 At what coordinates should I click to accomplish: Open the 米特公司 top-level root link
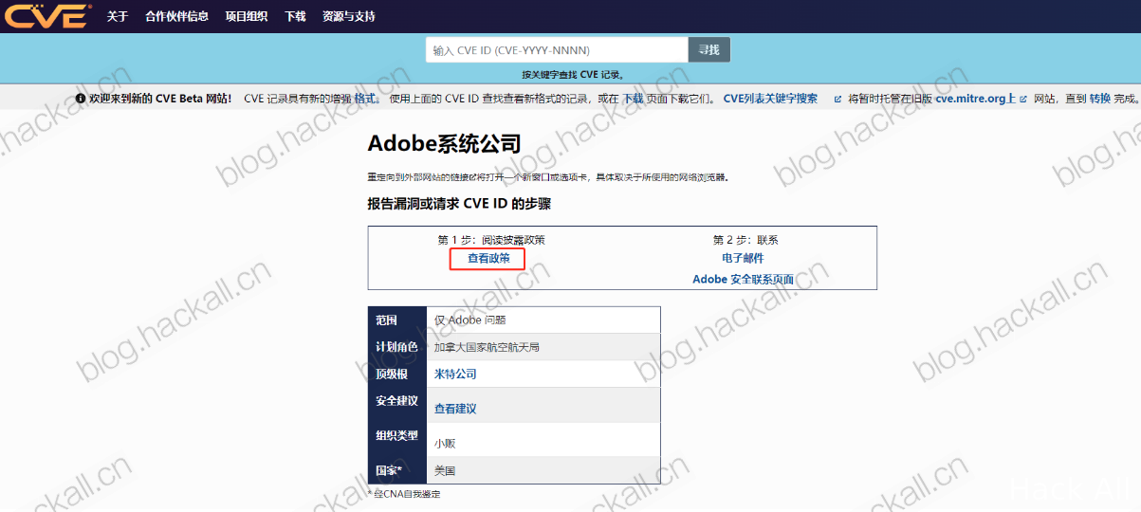[455, 374]
